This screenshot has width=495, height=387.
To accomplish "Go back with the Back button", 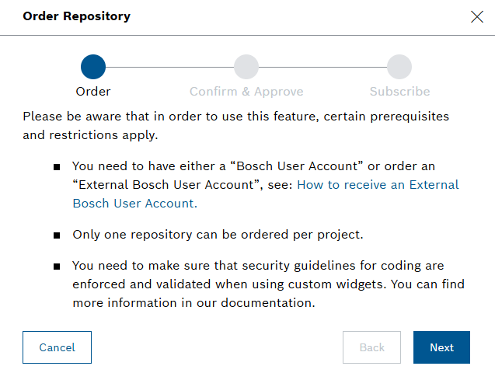I will [x=371, y=347].
